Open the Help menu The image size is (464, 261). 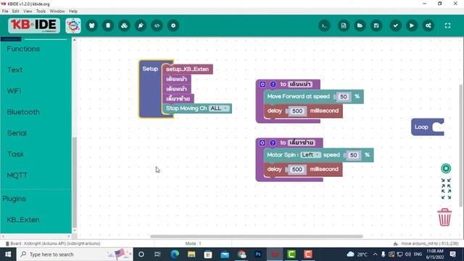pos(73,12)
